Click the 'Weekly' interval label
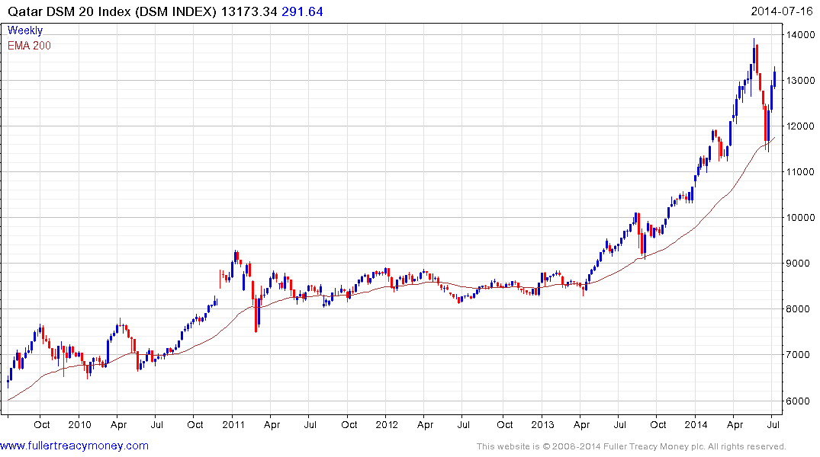The height and width of the screenshot is (457, 820). pyautogui.click(x=25, y=30)
